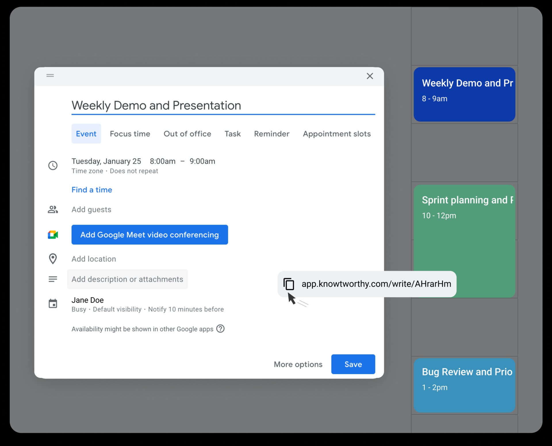This screenshot has width=552, height=446.
Task: Click the clock icon beside the event date
Action: coord(53,166)
